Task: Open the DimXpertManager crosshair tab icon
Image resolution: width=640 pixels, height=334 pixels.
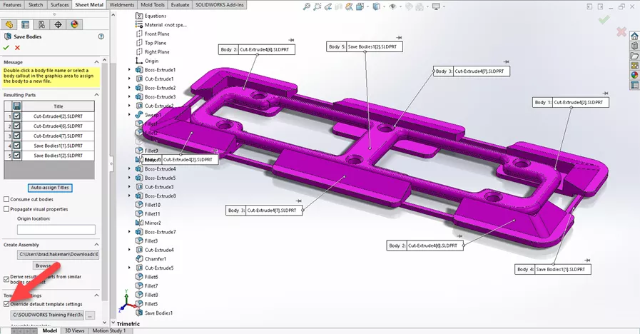Action: pos(58,24)
